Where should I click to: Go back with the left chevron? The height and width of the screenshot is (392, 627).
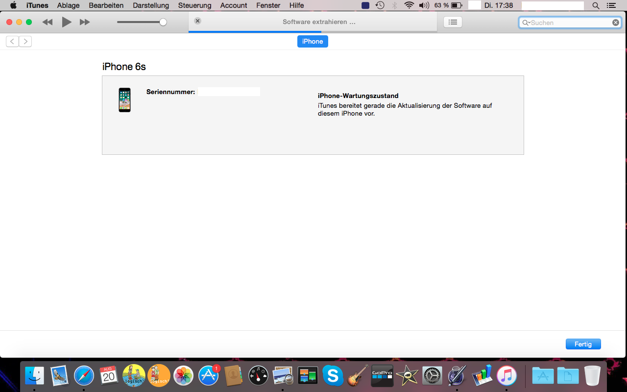tap(12, 41)
